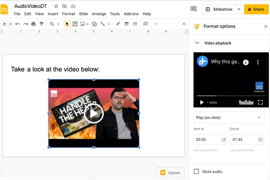Click the yellow Share button

pyautogui.click(x=256, y=9)
